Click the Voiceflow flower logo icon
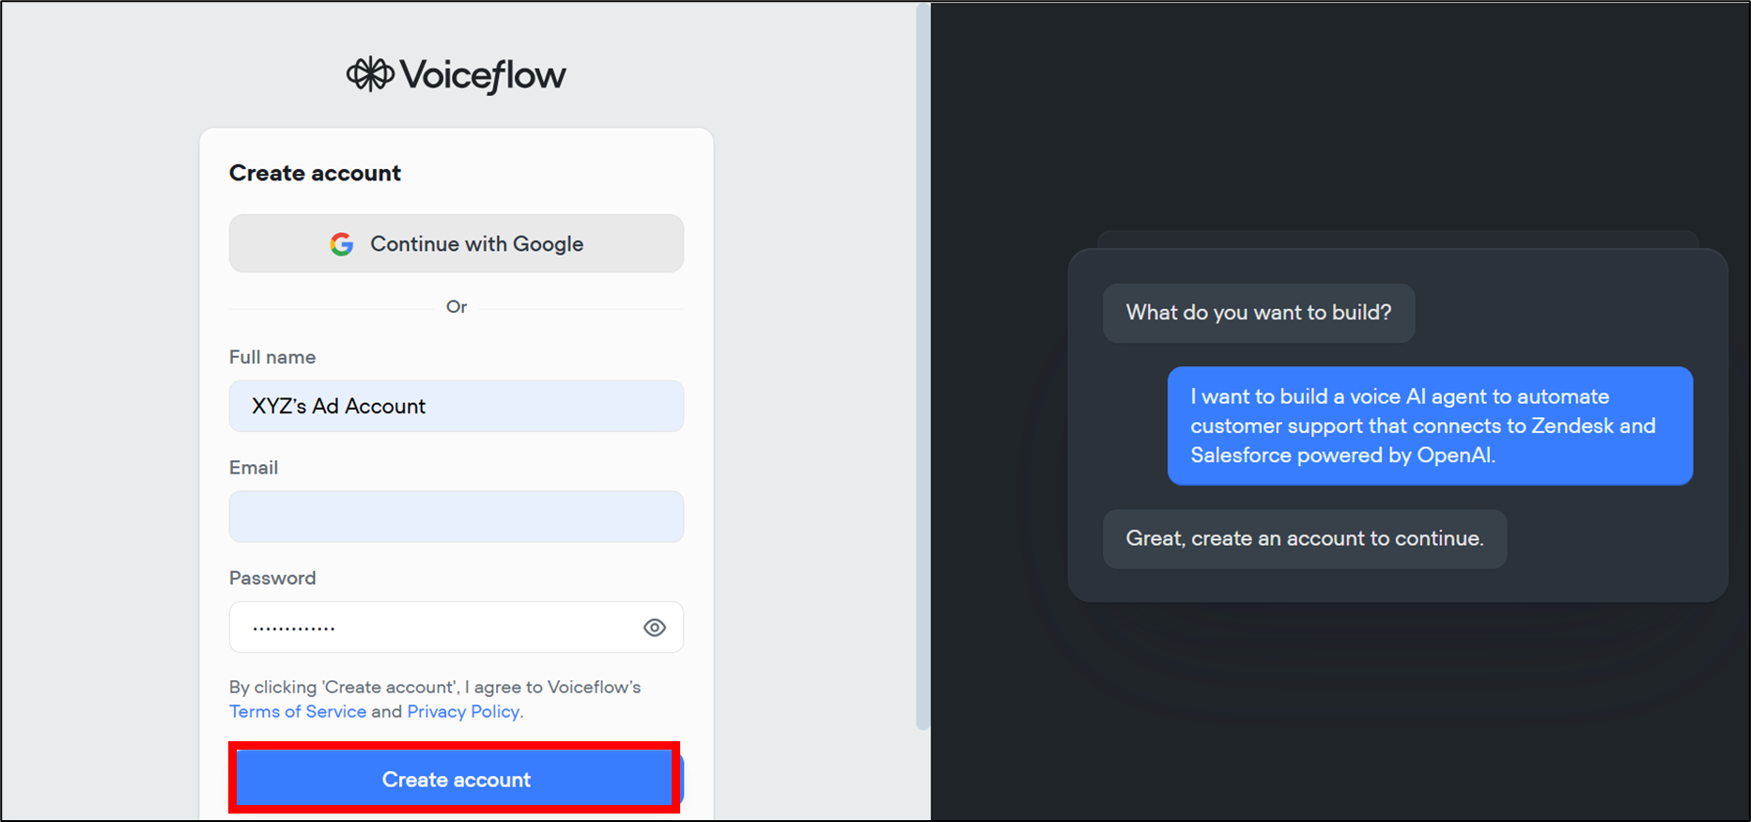The width and height of the screenshot is (1751, 822). pyautogui.click(x=370, y=74)
